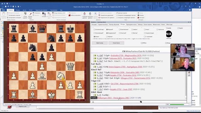Click the Build Survey button
This screenshot has width=201, height=113.
tap(100, 43)
